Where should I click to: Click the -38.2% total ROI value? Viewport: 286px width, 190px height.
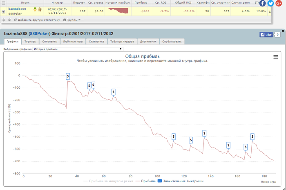tap(189, 11)
